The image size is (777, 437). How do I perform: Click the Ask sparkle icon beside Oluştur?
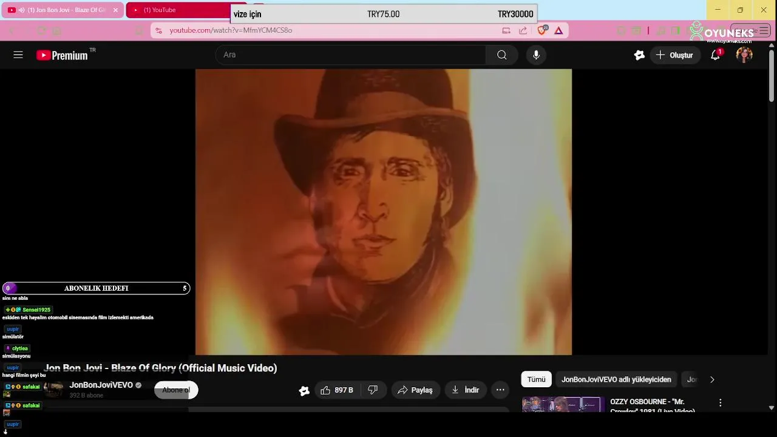tap(639, 55)
